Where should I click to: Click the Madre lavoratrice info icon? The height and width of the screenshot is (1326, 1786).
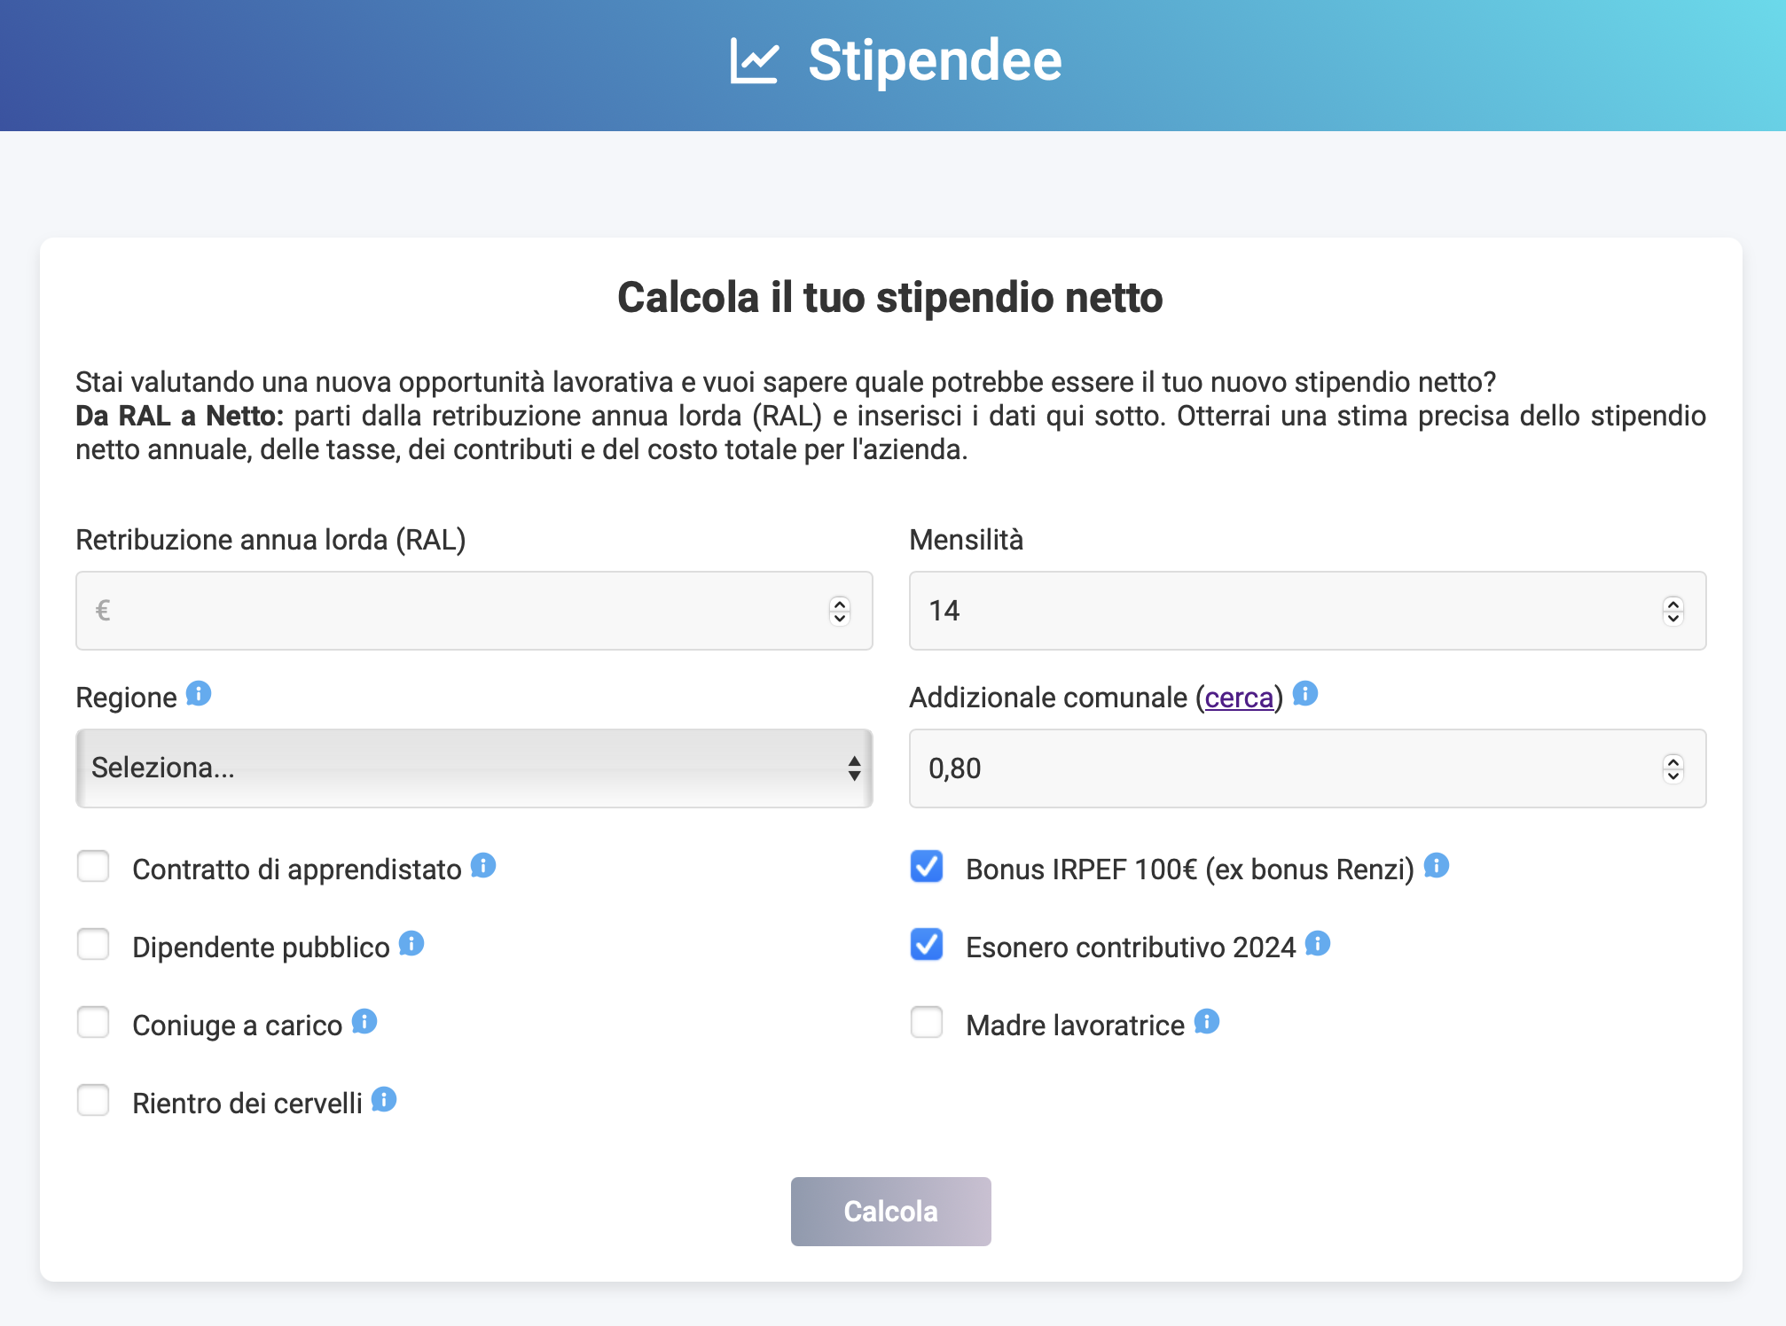(1205, 1022)
